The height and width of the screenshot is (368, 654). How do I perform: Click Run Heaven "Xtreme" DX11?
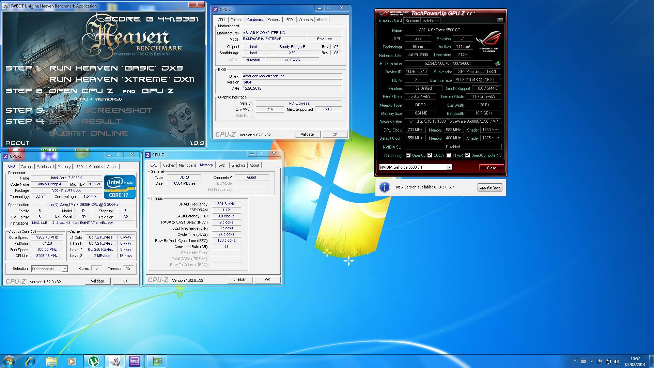[122, 79]
